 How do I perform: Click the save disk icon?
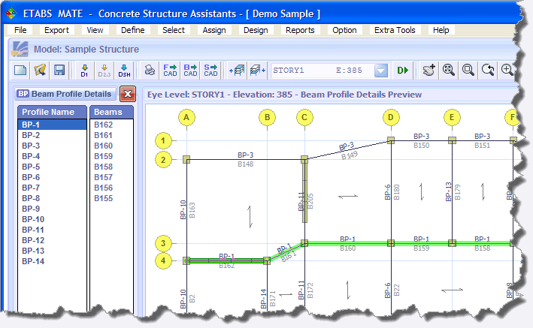pyautogui.click(x=59, y=70)
